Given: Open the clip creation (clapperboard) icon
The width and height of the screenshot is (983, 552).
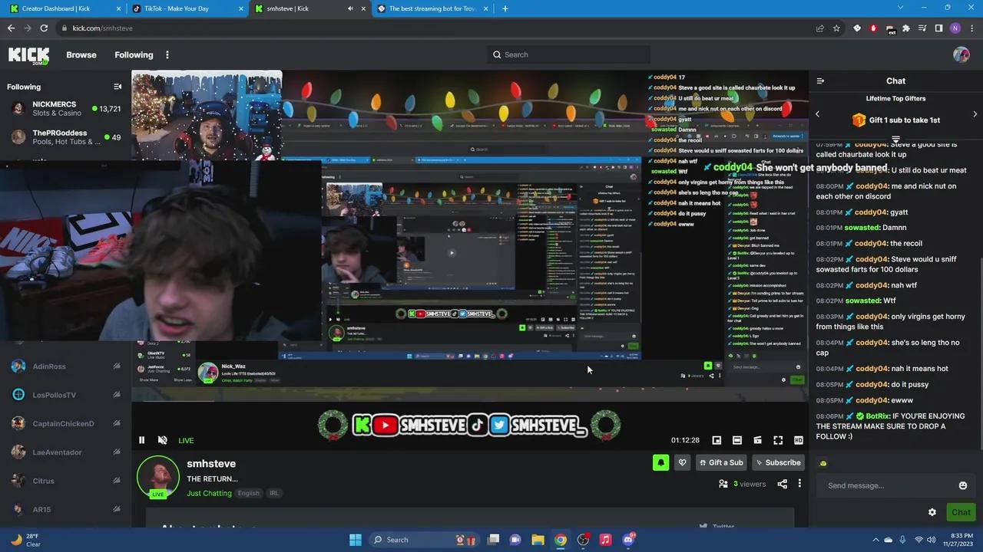Looking at the screenshot, I should point(757,440).
